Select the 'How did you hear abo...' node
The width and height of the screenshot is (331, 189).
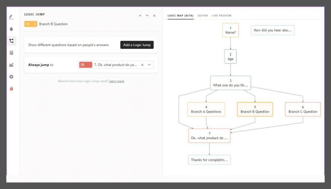coord(272,30)
